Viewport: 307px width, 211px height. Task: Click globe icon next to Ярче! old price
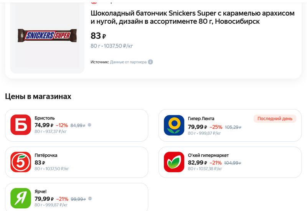coord(89,199)
